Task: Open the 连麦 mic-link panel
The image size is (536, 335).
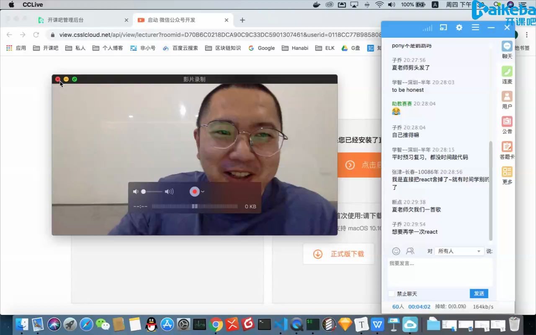Action: click(x=507, y=75)
